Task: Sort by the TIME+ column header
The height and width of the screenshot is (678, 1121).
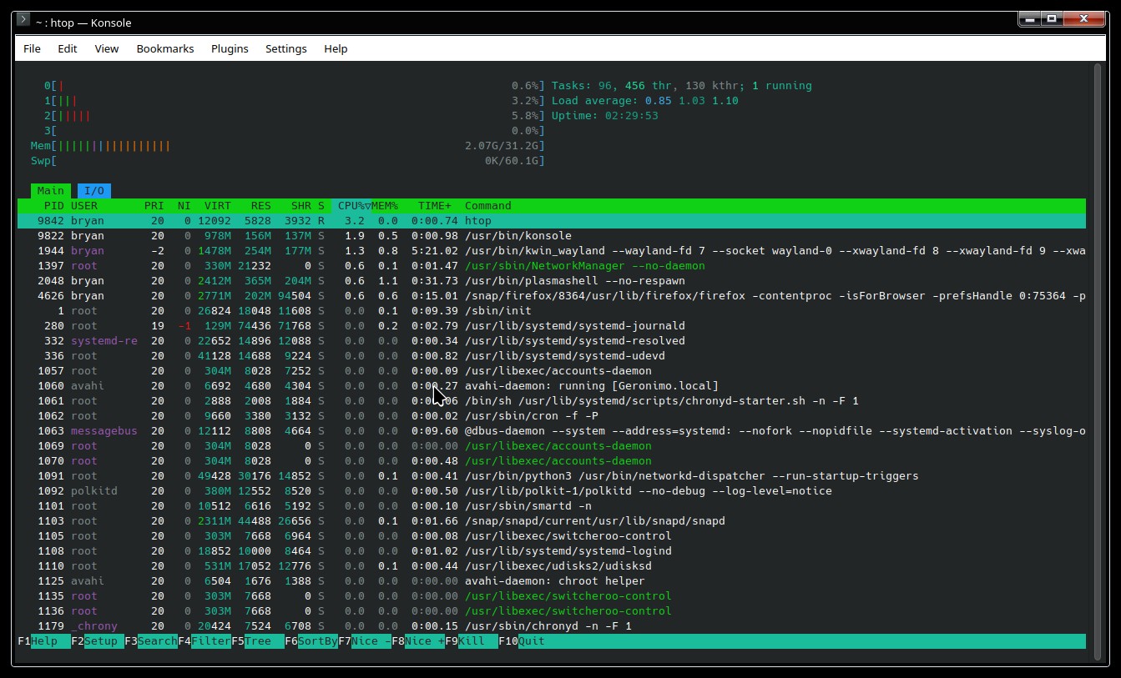Action: tap(435, 206)
